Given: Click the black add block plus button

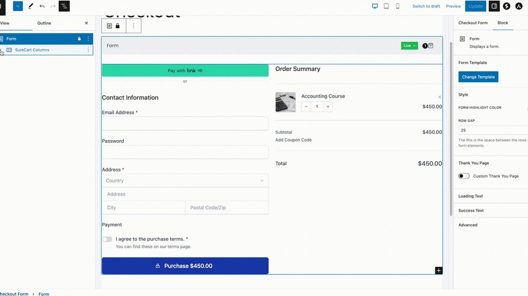Looking at the screenshot, I should tap(438, 271).
